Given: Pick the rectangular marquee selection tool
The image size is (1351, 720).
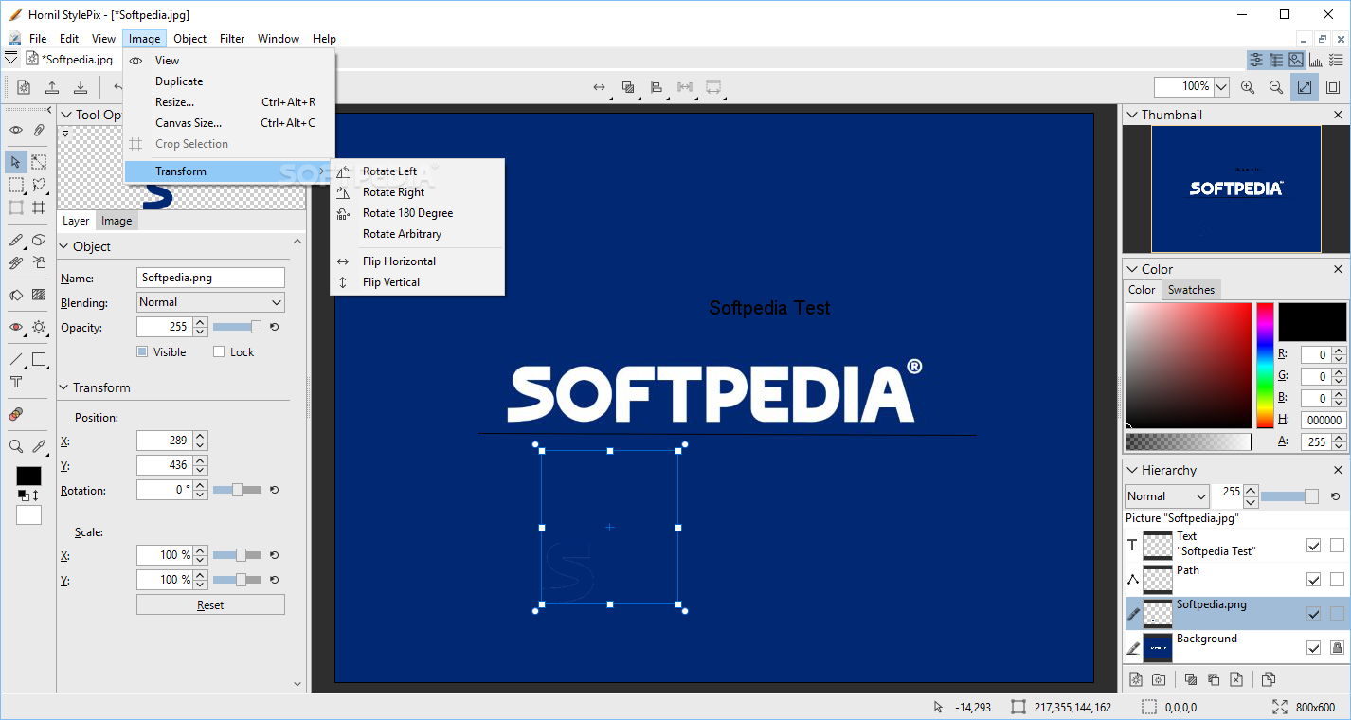Looking at the screenshot, I should coord(16,185).
